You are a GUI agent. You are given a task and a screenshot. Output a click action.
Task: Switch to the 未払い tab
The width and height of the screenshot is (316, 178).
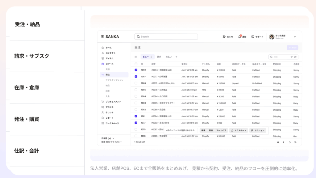pyautogui.click(x=168, y=57)
